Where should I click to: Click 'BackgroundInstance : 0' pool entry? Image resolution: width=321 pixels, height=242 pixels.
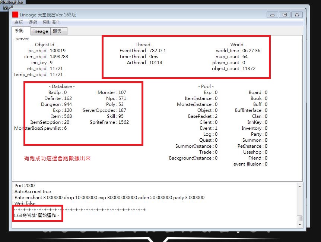click(x=193, y=158)
